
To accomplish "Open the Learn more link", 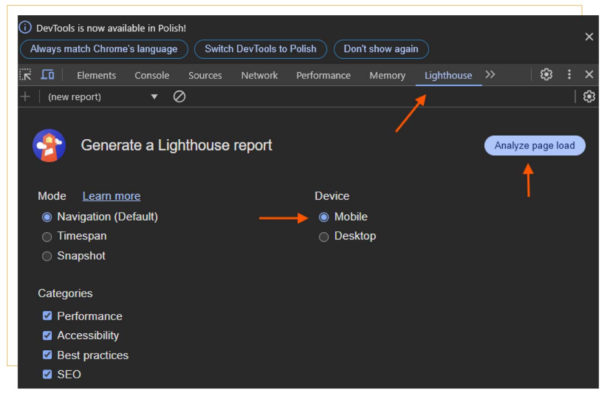I will (x=111, y=196).
